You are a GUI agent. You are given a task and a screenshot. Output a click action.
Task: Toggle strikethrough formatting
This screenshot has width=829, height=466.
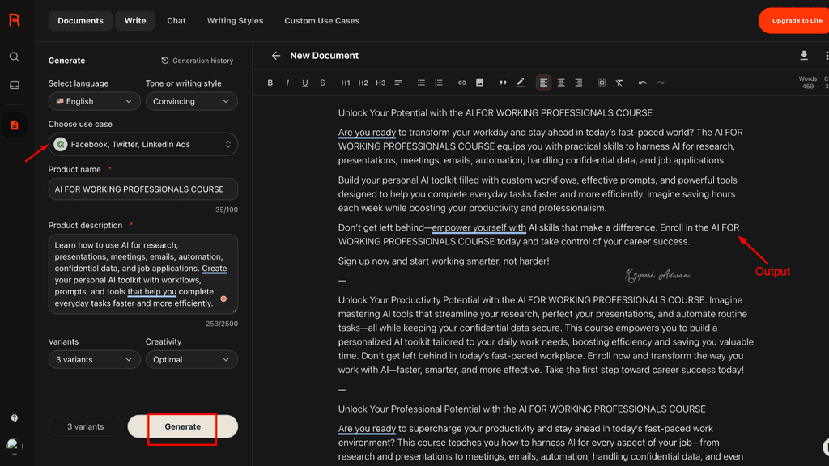pyautogui.click(x=322, y=83)
